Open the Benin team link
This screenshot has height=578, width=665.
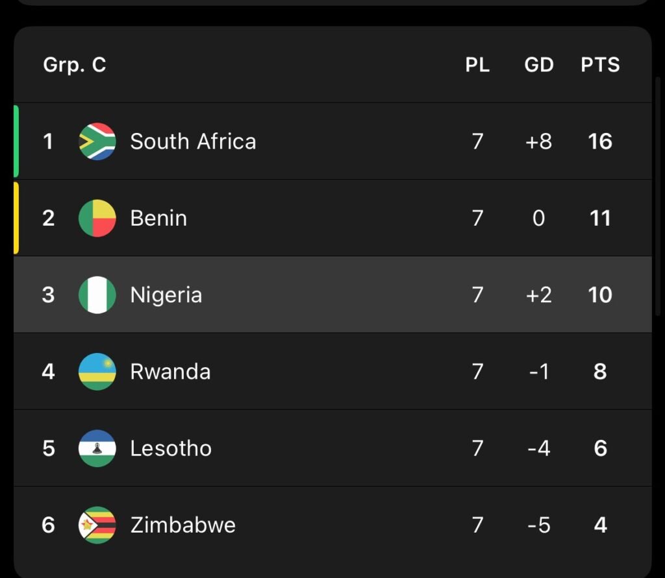click(x=158, y=218)
